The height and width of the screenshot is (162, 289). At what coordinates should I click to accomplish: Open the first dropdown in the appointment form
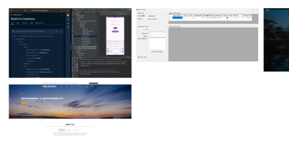157,33
